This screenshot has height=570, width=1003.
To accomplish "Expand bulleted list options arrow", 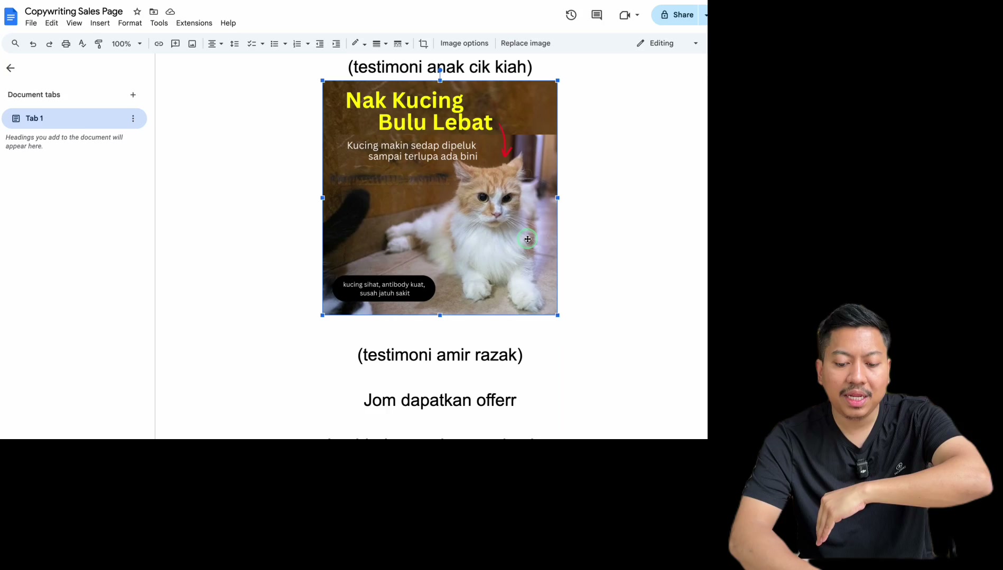I will pos(285,44).
